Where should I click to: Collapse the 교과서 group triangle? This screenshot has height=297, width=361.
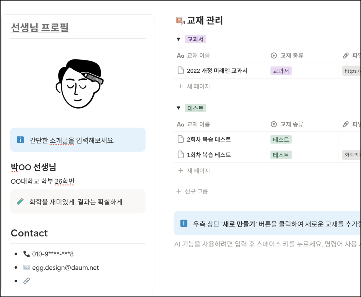click(179, 39)
